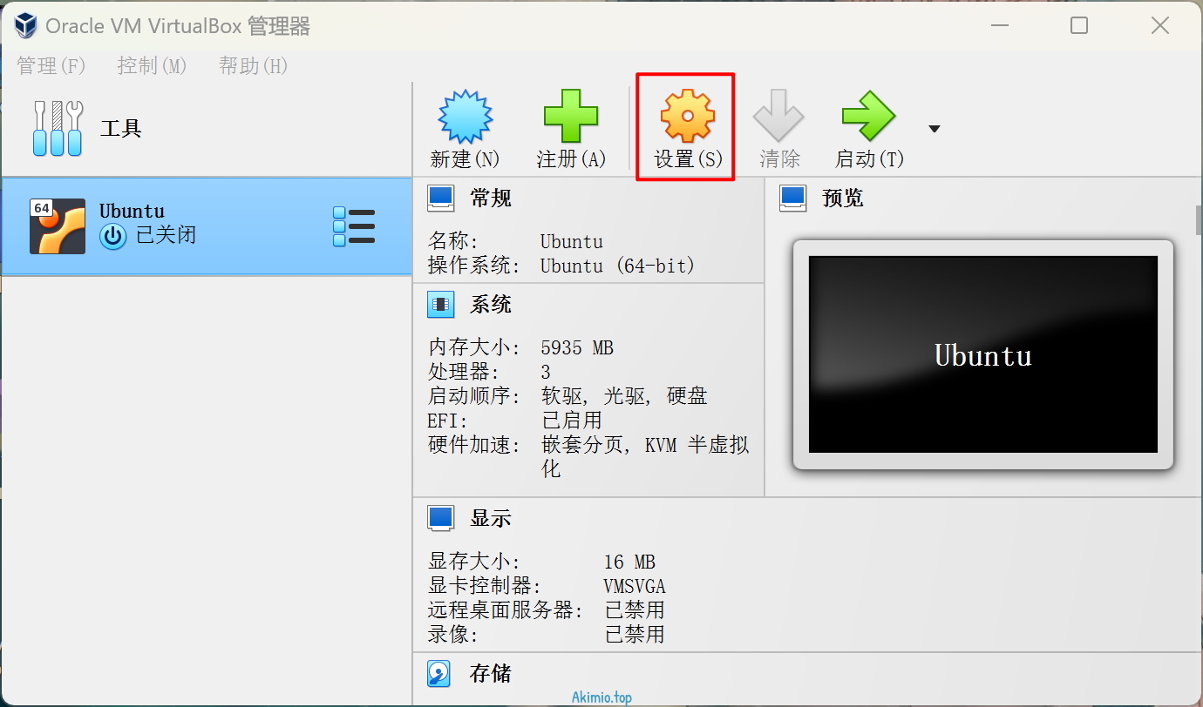
Task: Open the 控制(M) menu
Action: click(152, 66)
